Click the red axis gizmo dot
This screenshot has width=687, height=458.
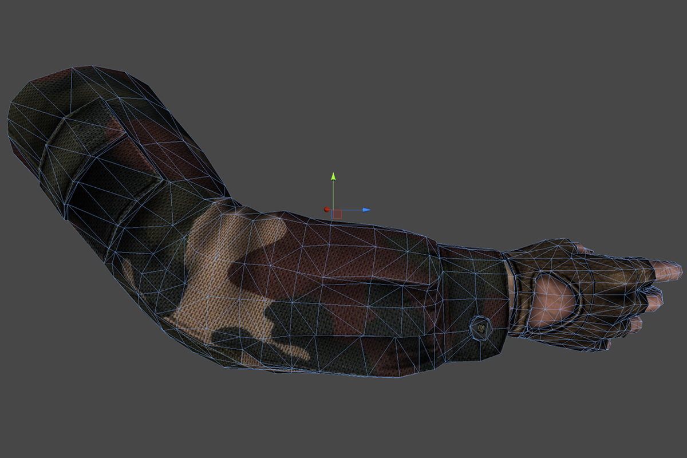326,210
